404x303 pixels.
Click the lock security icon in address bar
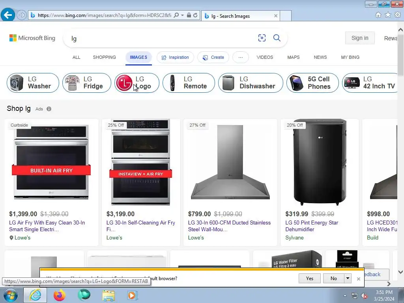(189, 15)
